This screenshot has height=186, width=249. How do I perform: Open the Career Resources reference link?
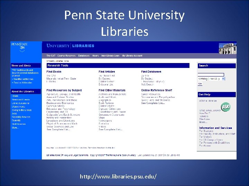click(151, 94)
